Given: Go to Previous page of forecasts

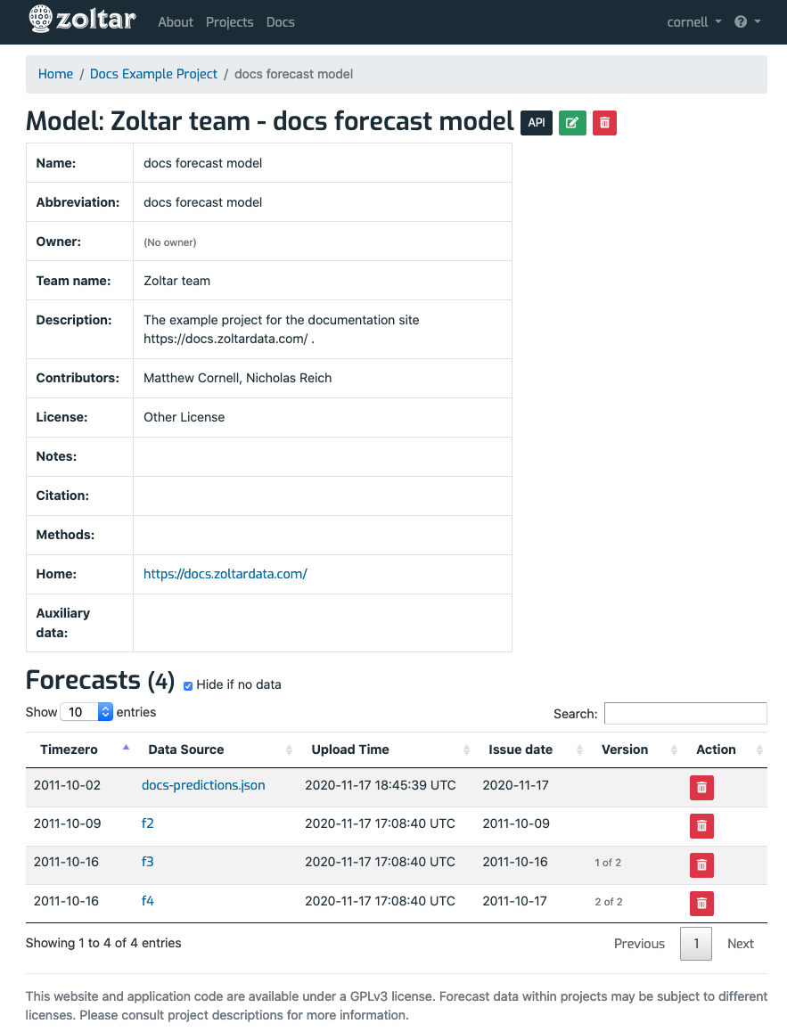Looking at the screenshot, I should click(x=639, y=944).
